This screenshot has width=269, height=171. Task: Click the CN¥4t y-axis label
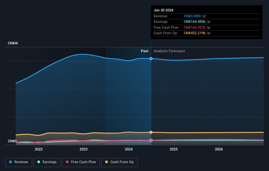(13, 43)
